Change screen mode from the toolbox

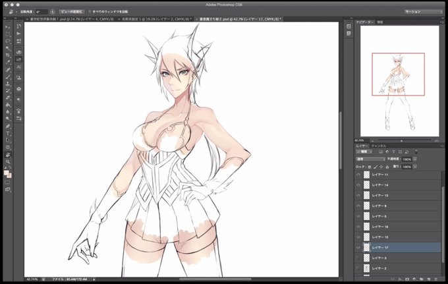point(8,189)
